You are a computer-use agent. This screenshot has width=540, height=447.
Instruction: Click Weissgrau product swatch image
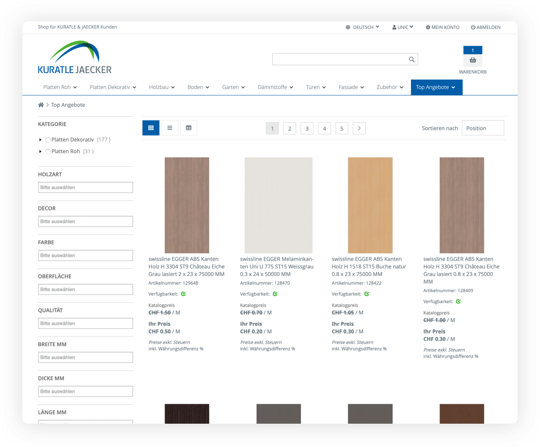[278, 205]
